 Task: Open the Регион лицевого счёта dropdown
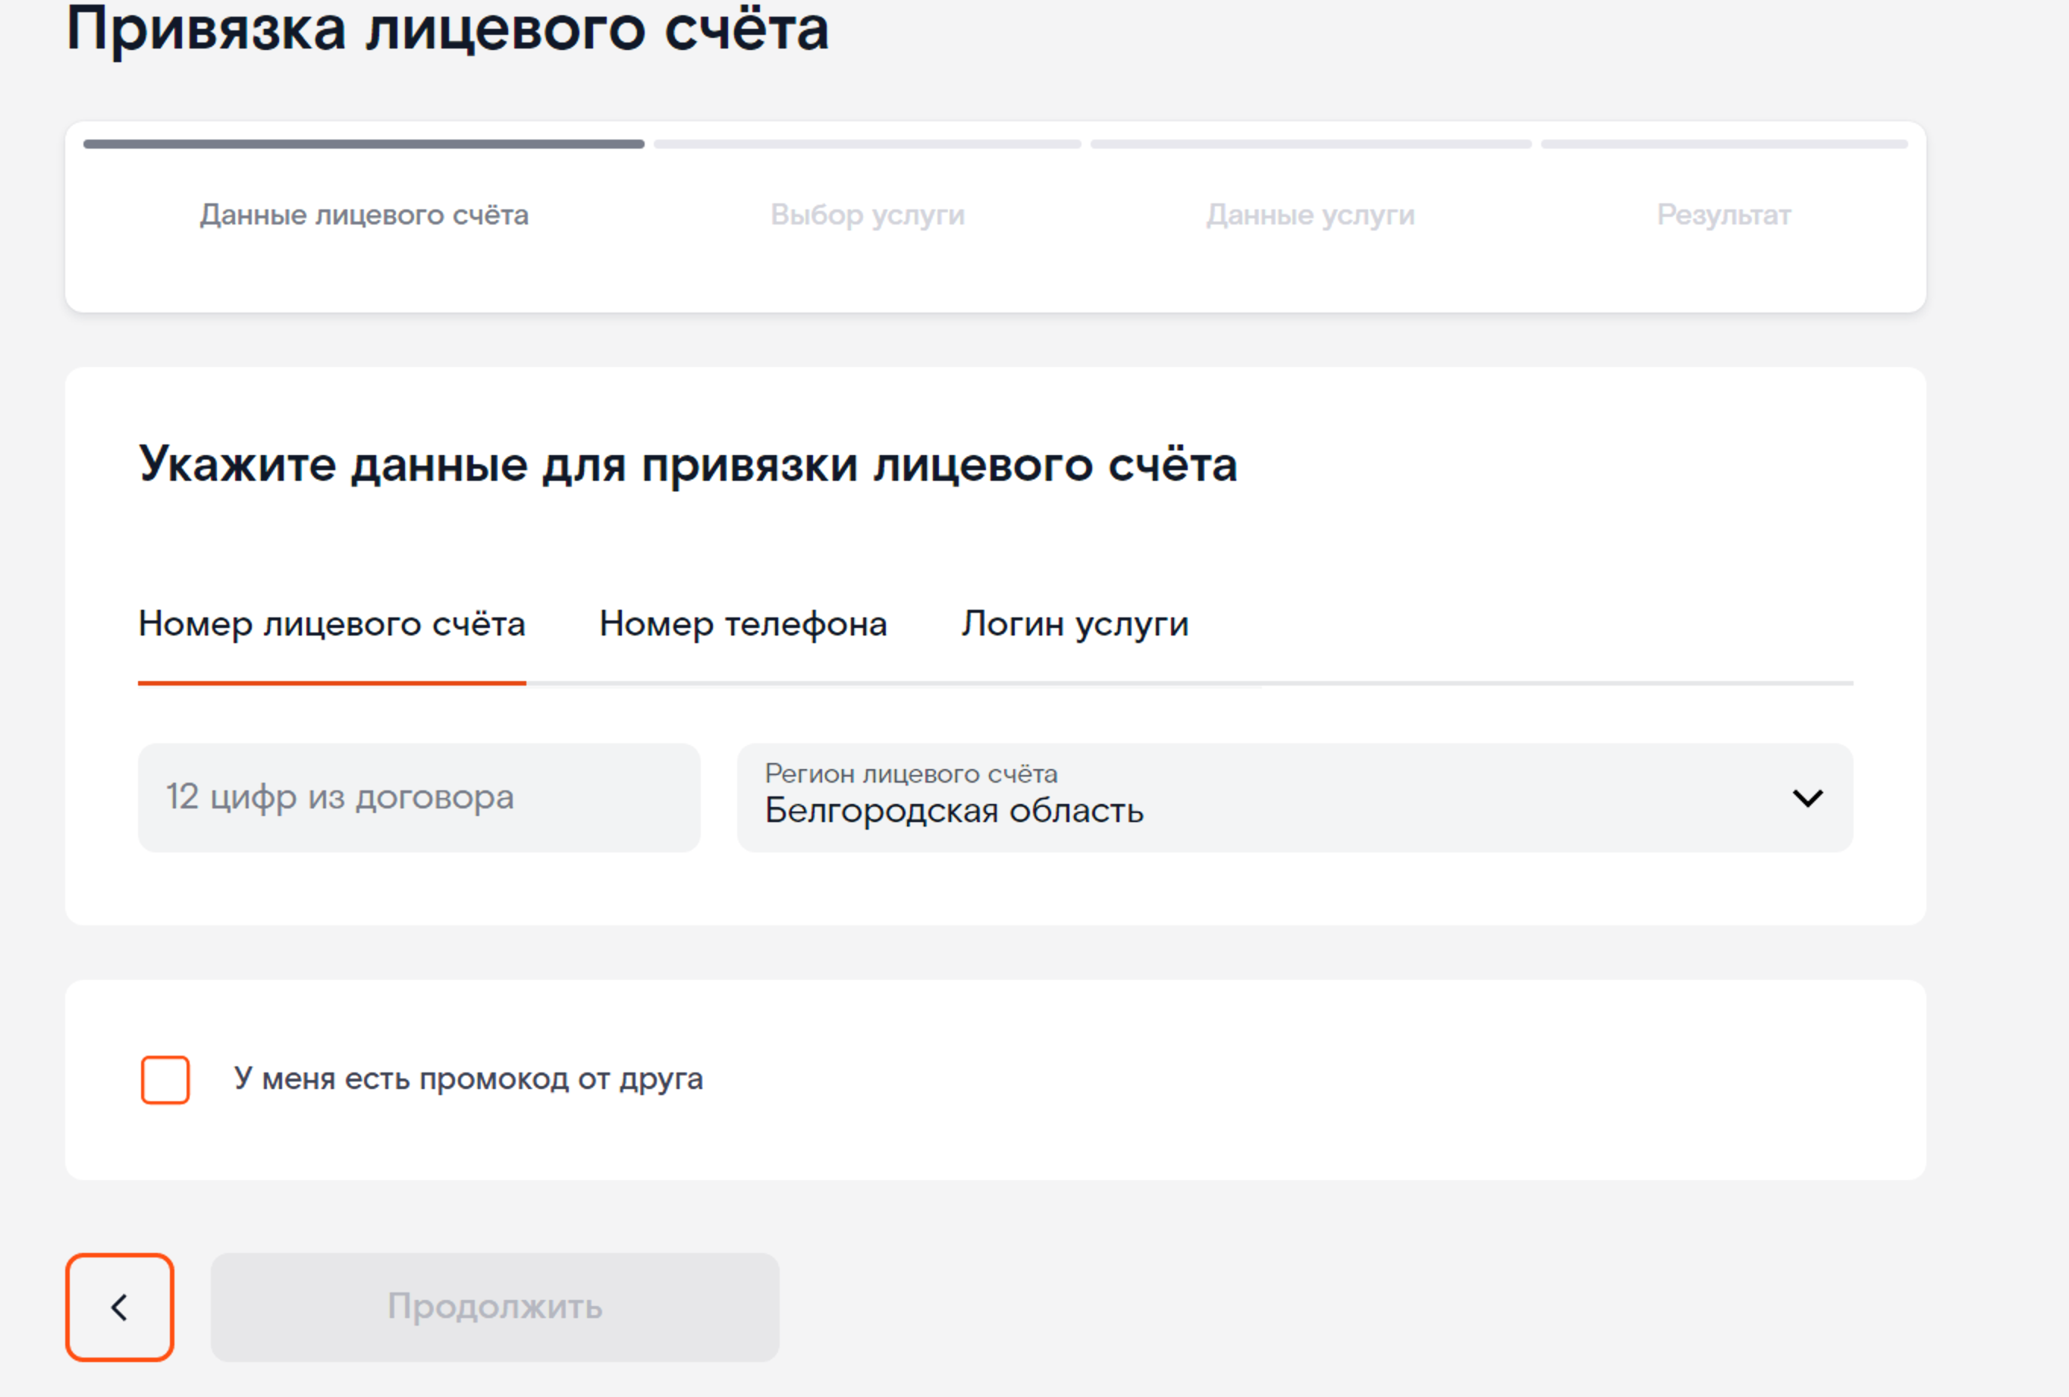1295,798
